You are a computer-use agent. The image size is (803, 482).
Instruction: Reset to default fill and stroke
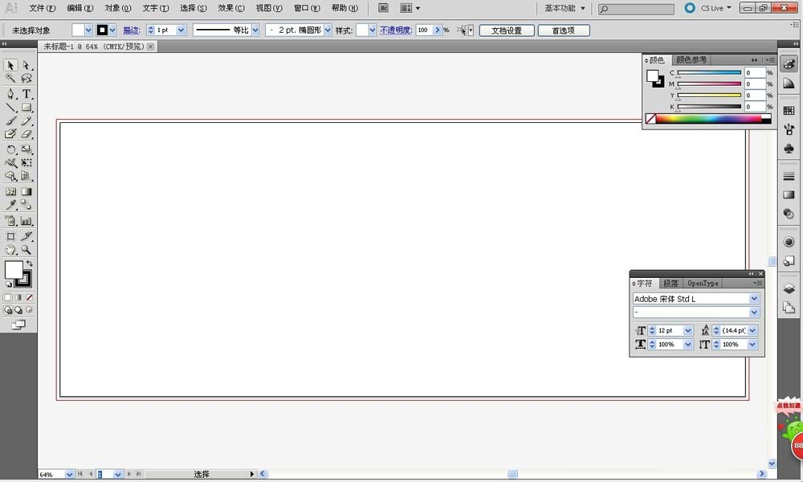(x=8, y=284)
